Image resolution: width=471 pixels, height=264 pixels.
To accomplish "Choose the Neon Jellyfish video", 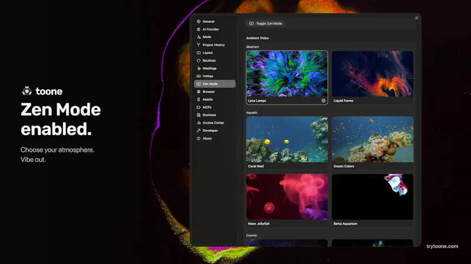I will pyautogui.click(x=287, y=200).
